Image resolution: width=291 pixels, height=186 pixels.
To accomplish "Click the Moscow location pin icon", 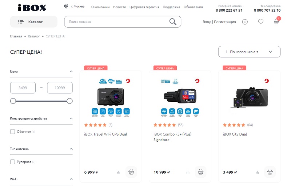I will click(66, 7).
